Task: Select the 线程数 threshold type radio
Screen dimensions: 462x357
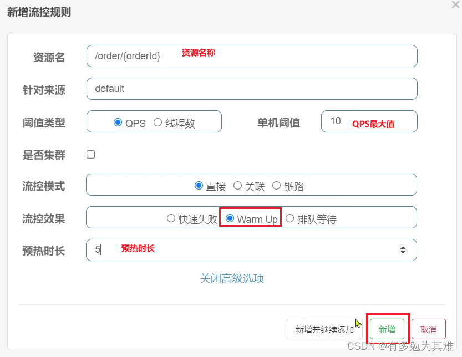Action: point(158,123)
